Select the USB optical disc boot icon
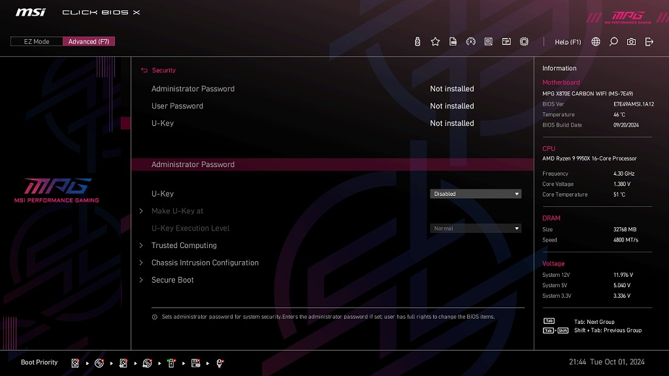669x376 pixels. tap(147, 363)
